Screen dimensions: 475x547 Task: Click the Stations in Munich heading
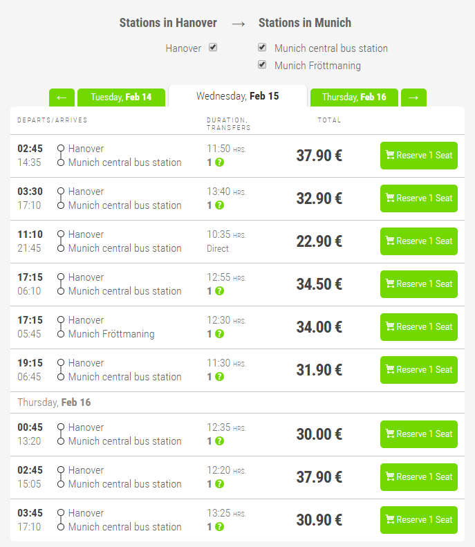coord(304,23)
